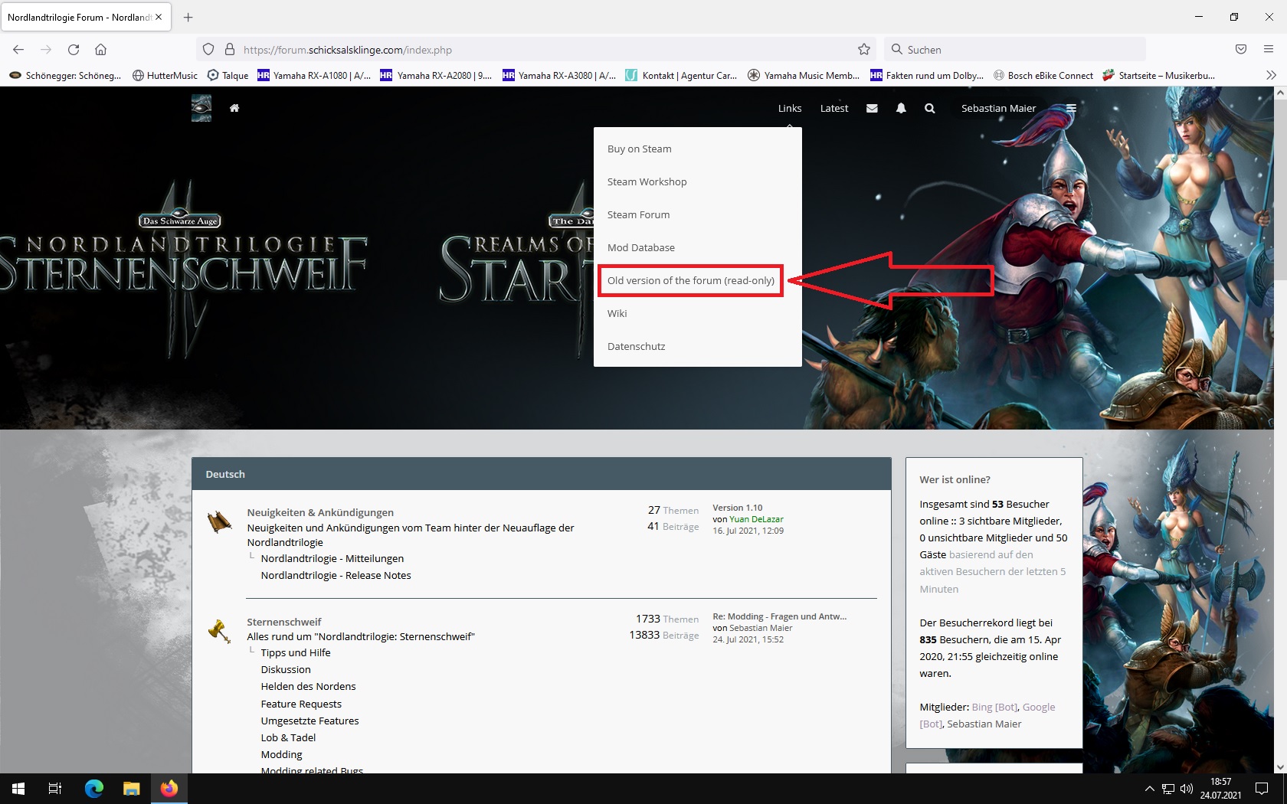This screenshot has width=1287, height=804.
Task: Open private messages envelope icon
Action: (872, 108)
